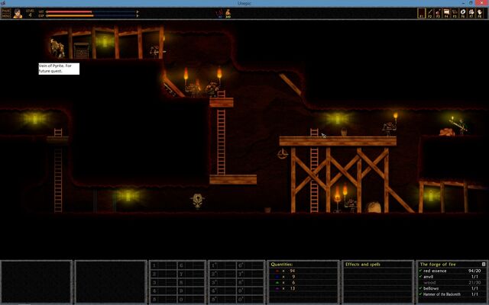Click the arrow ending the health bar
Image resolution: width=489 pixels, height=305 pixels.
[138, 12]
